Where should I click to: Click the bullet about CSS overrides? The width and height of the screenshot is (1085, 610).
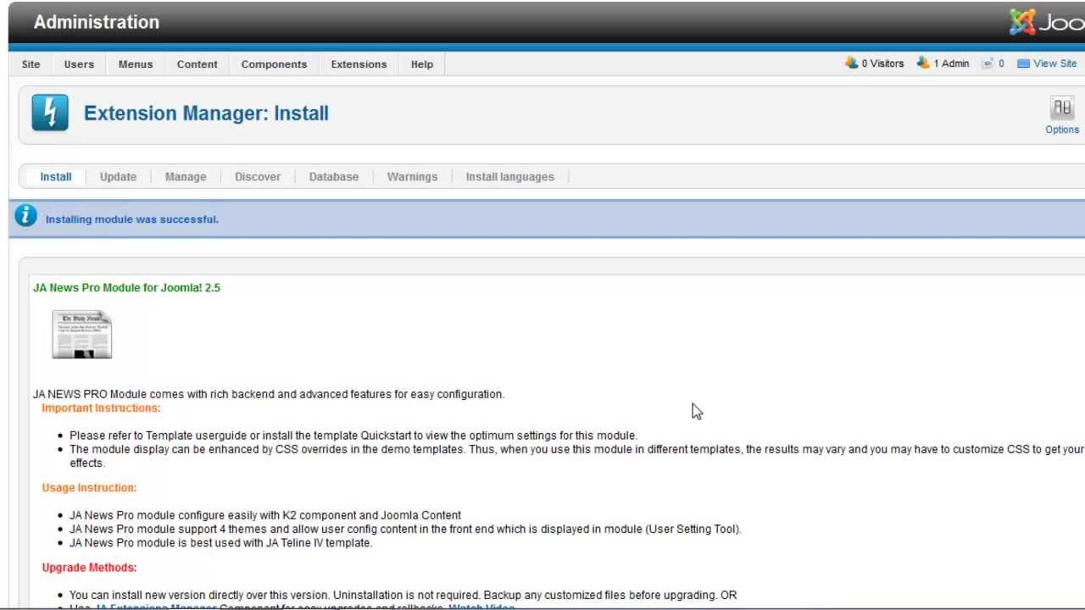[x=576, y=456]
